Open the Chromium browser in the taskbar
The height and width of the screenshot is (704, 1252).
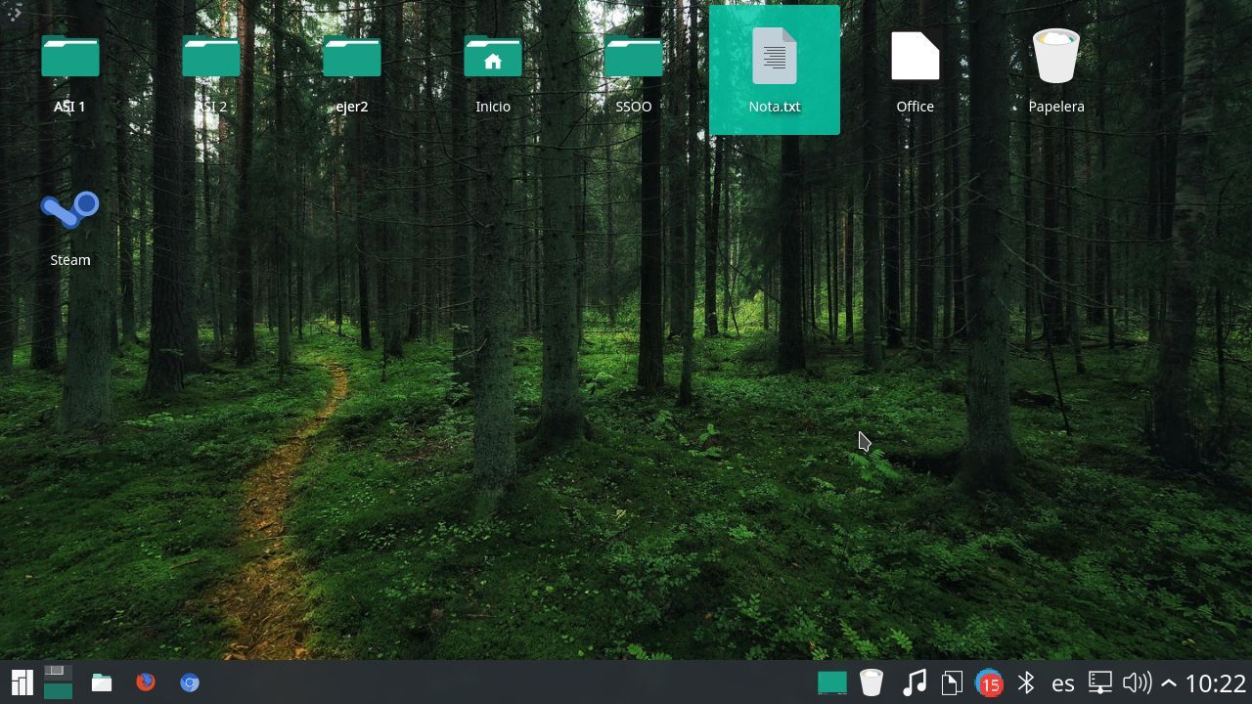click(x=190, y=682)
